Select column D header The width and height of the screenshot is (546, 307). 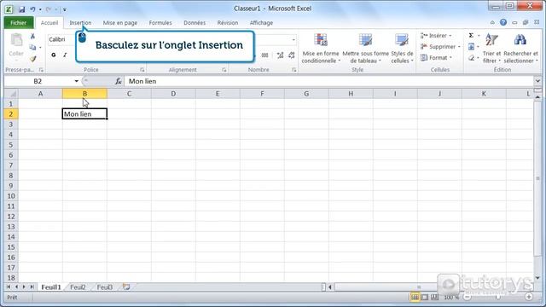(x=173, y=94)
